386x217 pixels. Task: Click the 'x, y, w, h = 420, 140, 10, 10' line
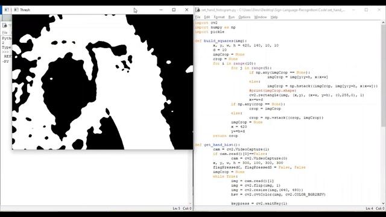(245, 46)
